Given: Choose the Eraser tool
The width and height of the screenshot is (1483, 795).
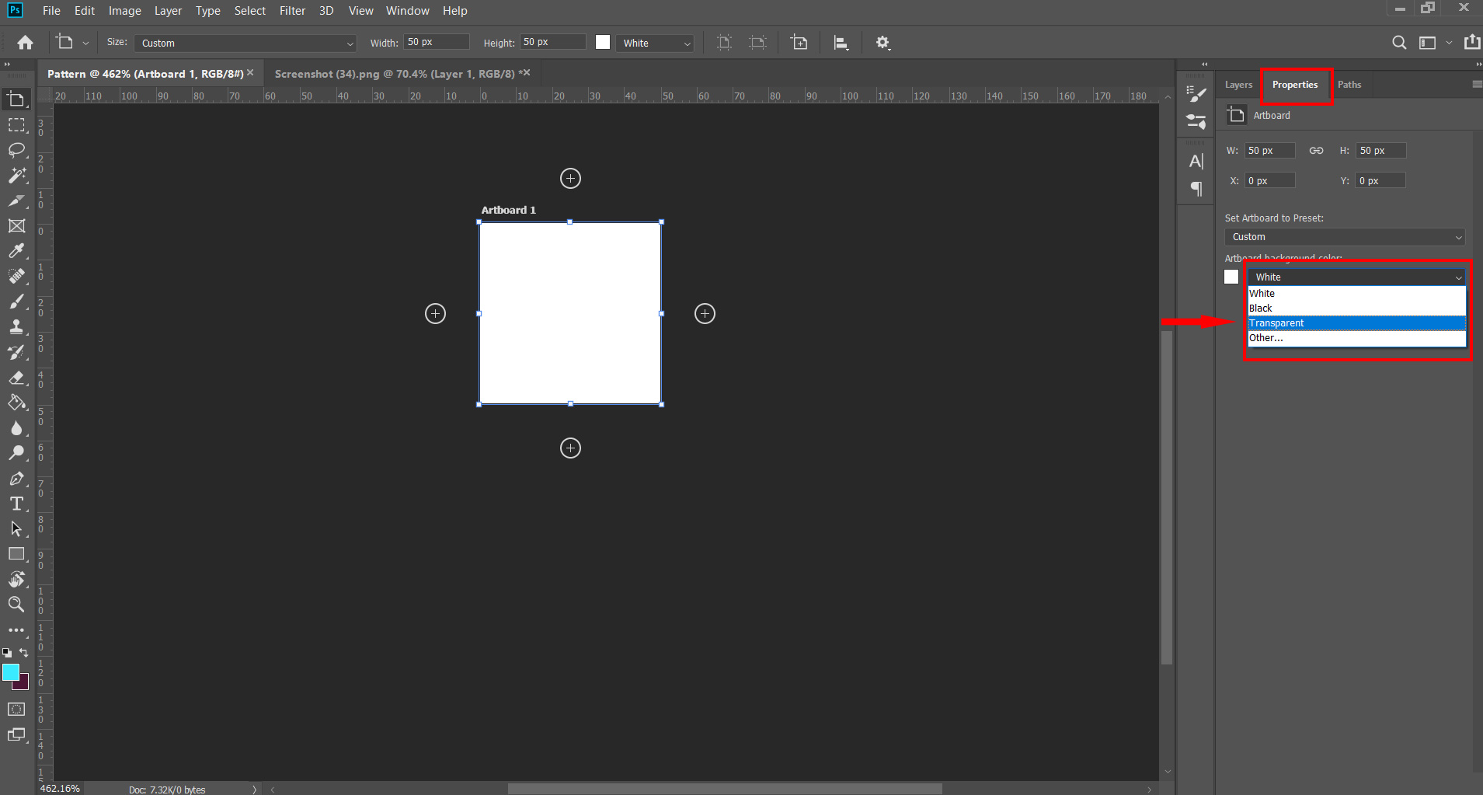Looking at the screenshot, I should (16, 378).
